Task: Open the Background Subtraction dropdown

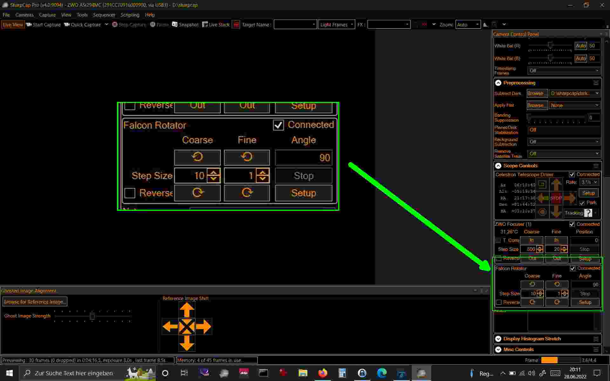Action: tap(564, 142)
